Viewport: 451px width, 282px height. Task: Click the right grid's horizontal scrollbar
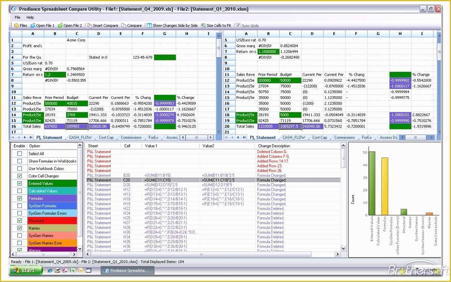coord(417,138)
